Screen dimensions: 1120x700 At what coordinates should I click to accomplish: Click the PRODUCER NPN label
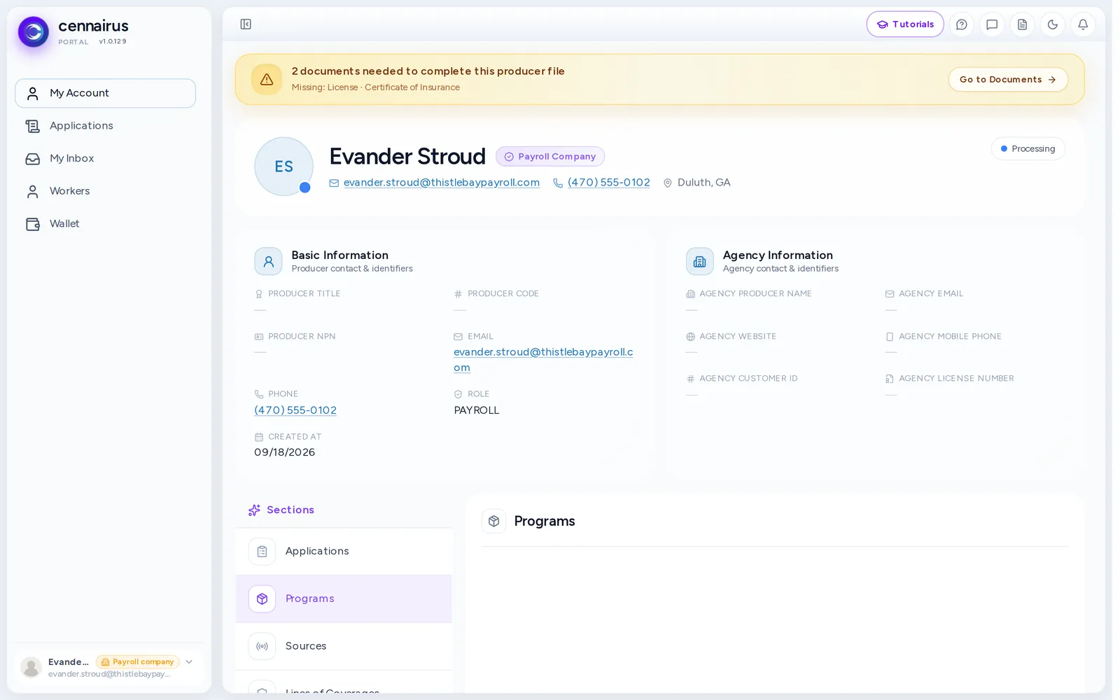pos(302,337)
